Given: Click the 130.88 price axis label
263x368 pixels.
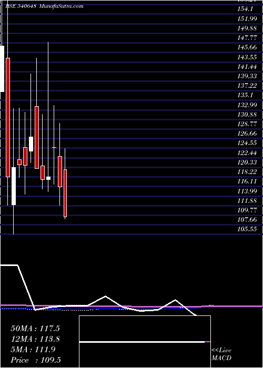Looking at the screenshot, I should [x=247, y=115].
